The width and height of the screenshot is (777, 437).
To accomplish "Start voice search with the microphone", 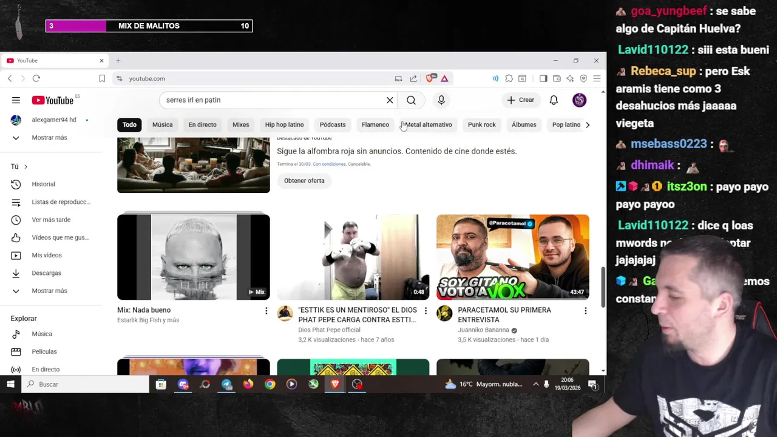I will (441, 100).
